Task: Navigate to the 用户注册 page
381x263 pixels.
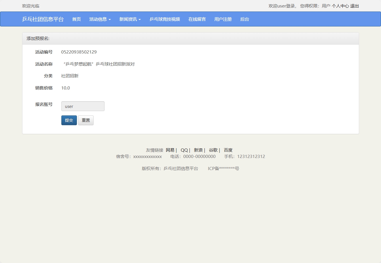Action: [x=223, y=19]
